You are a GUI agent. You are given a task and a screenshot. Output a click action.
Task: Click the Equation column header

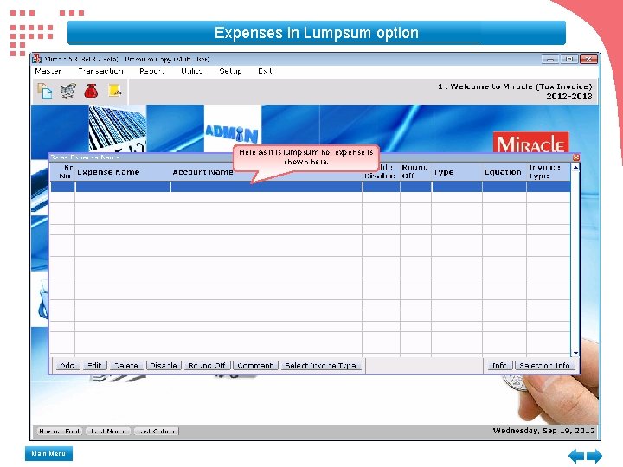503,172
